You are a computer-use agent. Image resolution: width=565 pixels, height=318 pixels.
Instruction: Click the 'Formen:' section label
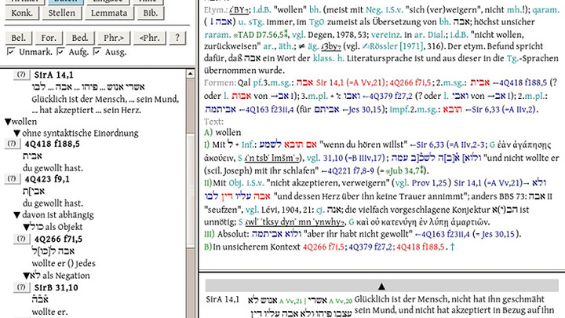220,83
